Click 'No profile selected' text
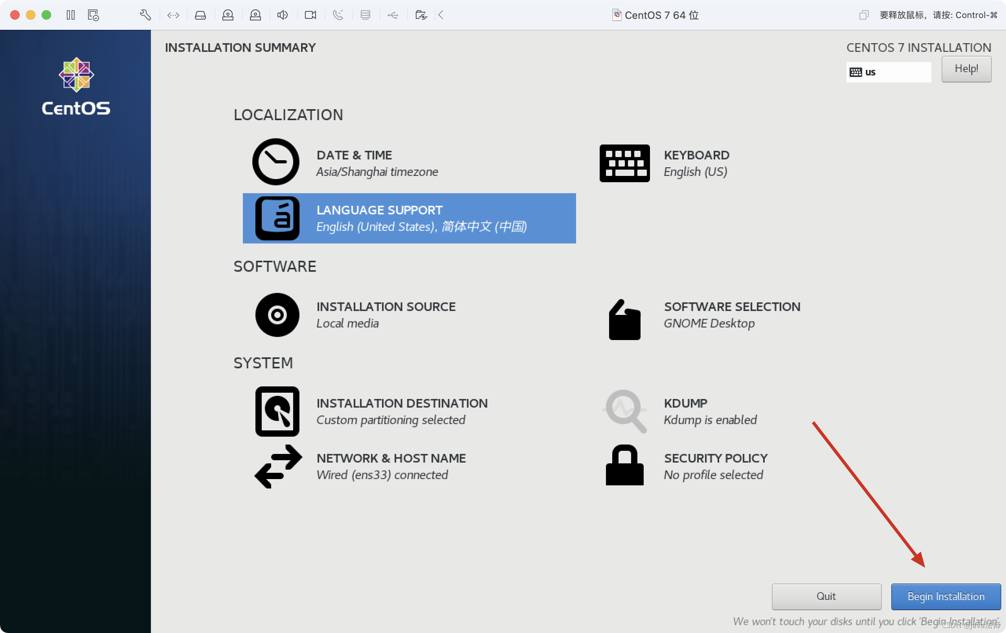The height and width of the screenshot is (633, 1006). 714,475
